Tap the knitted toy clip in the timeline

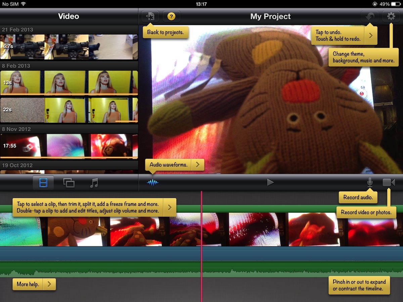(77, 229)
